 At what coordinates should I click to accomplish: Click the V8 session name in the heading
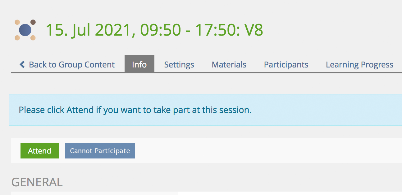[x=254, y=30]
